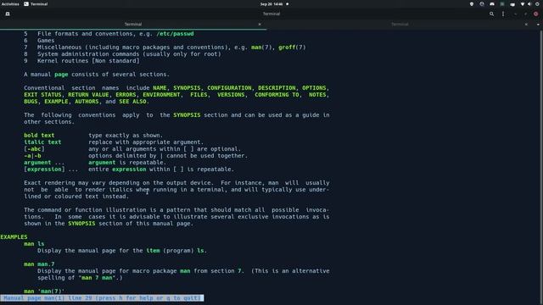
Task: Click the EXAMPLES section heading
Action: 14,237
